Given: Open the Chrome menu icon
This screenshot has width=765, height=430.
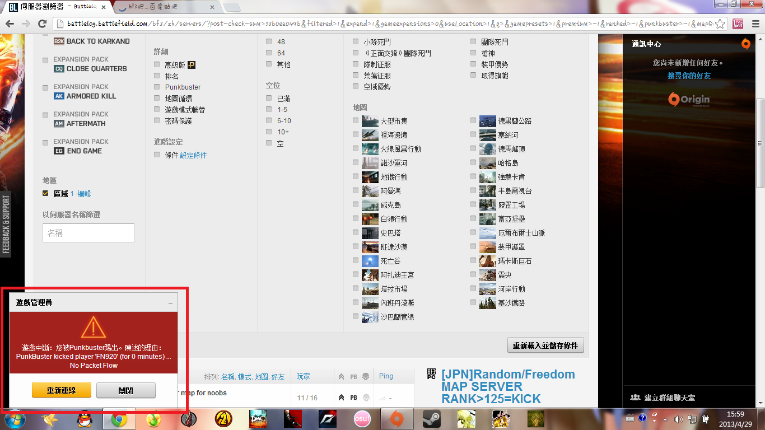Looking at the screenshot, I should pyautogui.click(x=754, y=24).
